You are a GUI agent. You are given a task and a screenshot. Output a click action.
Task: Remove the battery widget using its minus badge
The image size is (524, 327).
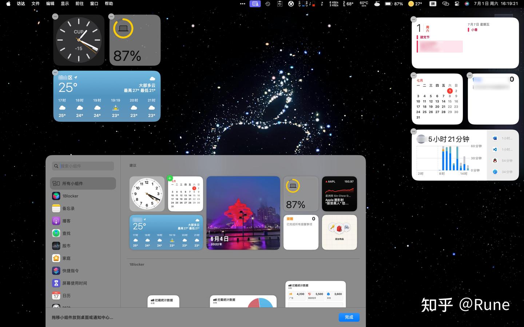111,16
